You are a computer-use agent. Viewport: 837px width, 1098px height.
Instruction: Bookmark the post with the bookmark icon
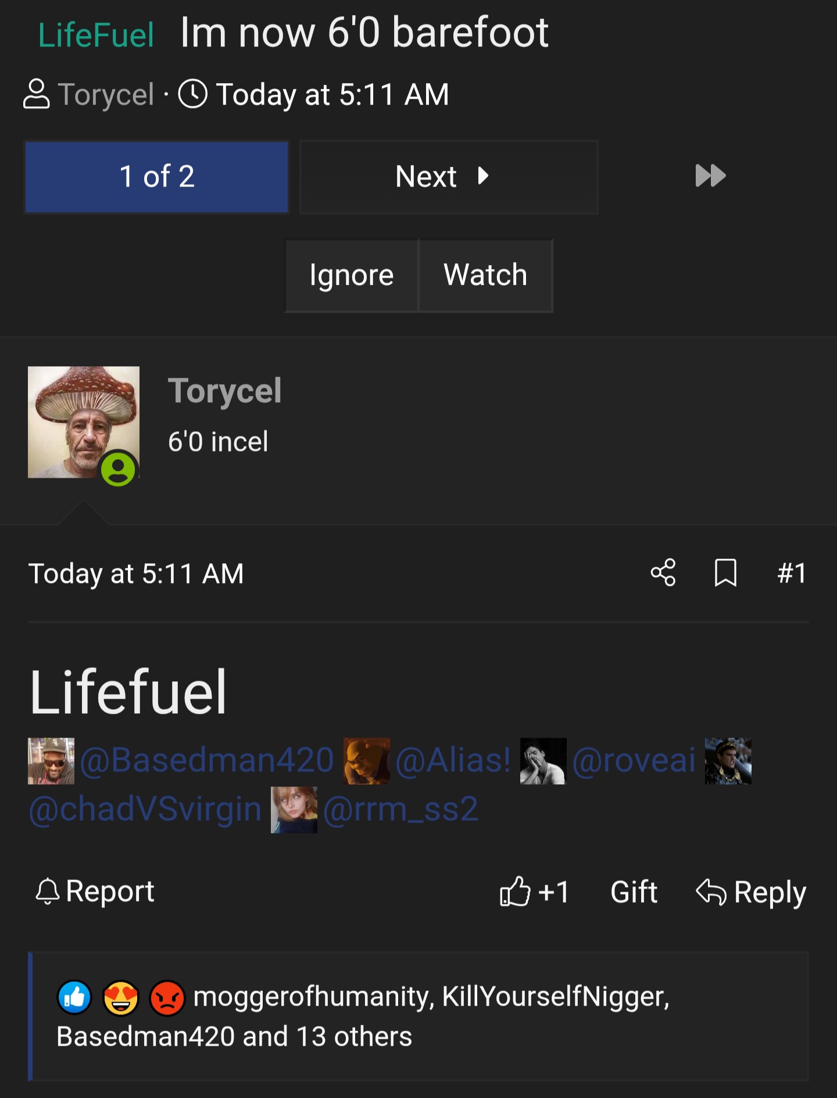[725, 573]
